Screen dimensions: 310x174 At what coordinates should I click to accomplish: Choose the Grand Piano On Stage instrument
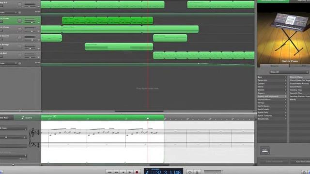pos(300,81)
